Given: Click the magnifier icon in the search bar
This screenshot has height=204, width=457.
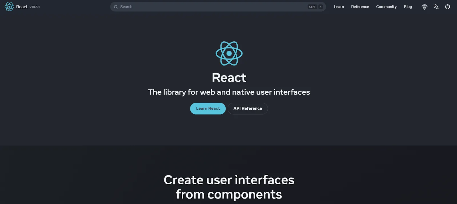Looking at the screenshot, I should click(x=116, y=7).
